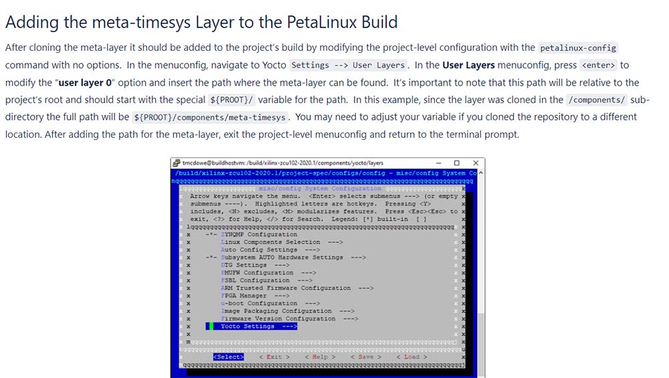Screen dimensions: 669x378
Task: Click 'misc/config System Configuration' menuconfig title
Action: click(x=320, y=188)
